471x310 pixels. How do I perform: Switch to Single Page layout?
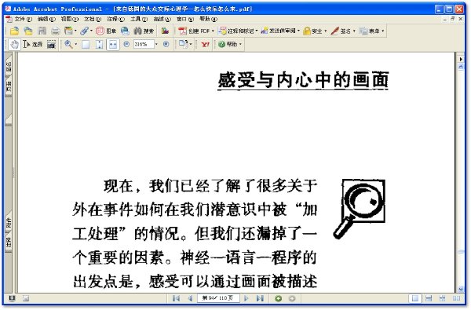point(415,298)
